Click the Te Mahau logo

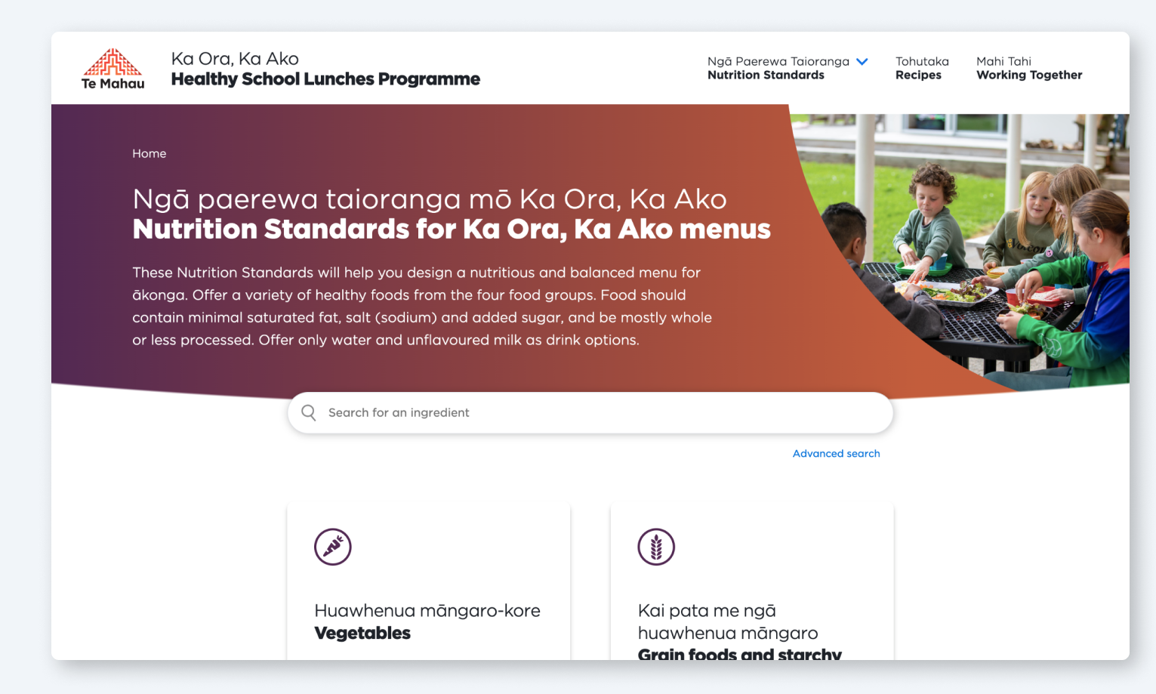click(113, 69)
